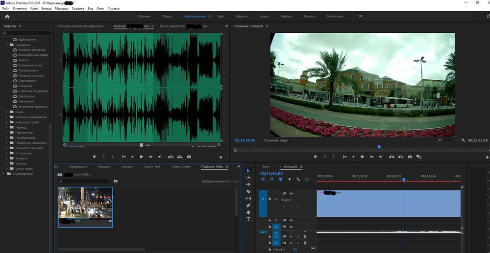The image size is (490, 253).
Task: Click the Program monitor playhead on scrub bar
Action: [379, 147]
